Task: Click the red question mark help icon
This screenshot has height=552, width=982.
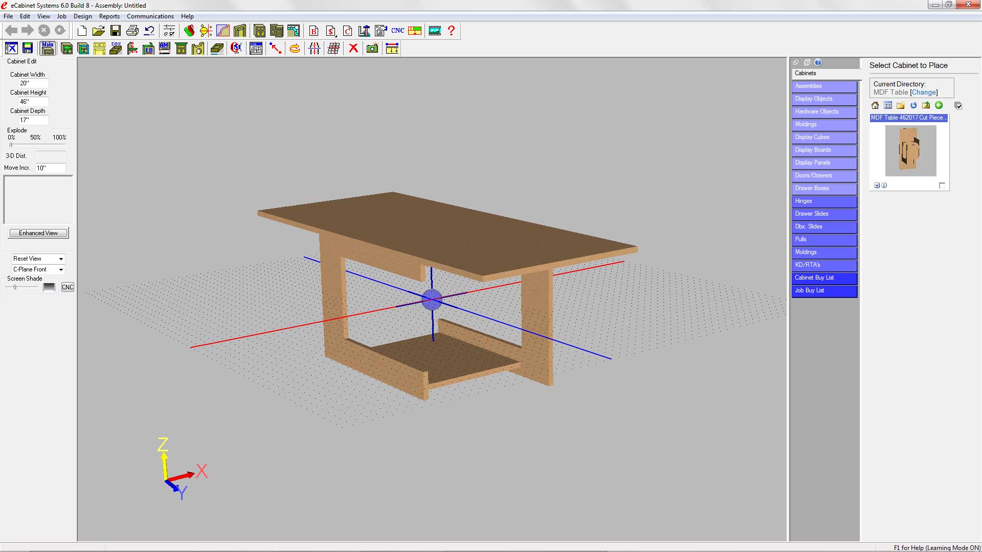Action: tap(451, 31)
